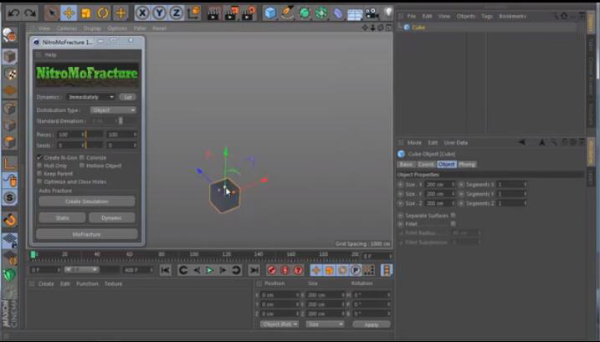The image size is (600, 342).
Task: Open Object Manager Tags menu
Action: 487,17
